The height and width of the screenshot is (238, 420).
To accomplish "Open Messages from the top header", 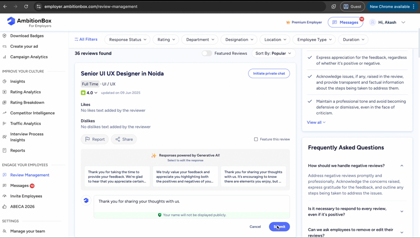I will (345, 22).
